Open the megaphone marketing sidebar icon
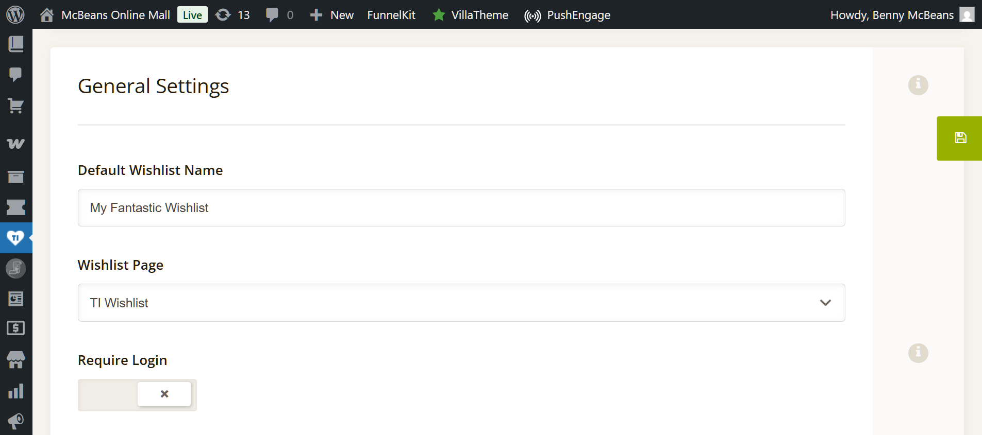Screen dimensions: 982x435 16,421
